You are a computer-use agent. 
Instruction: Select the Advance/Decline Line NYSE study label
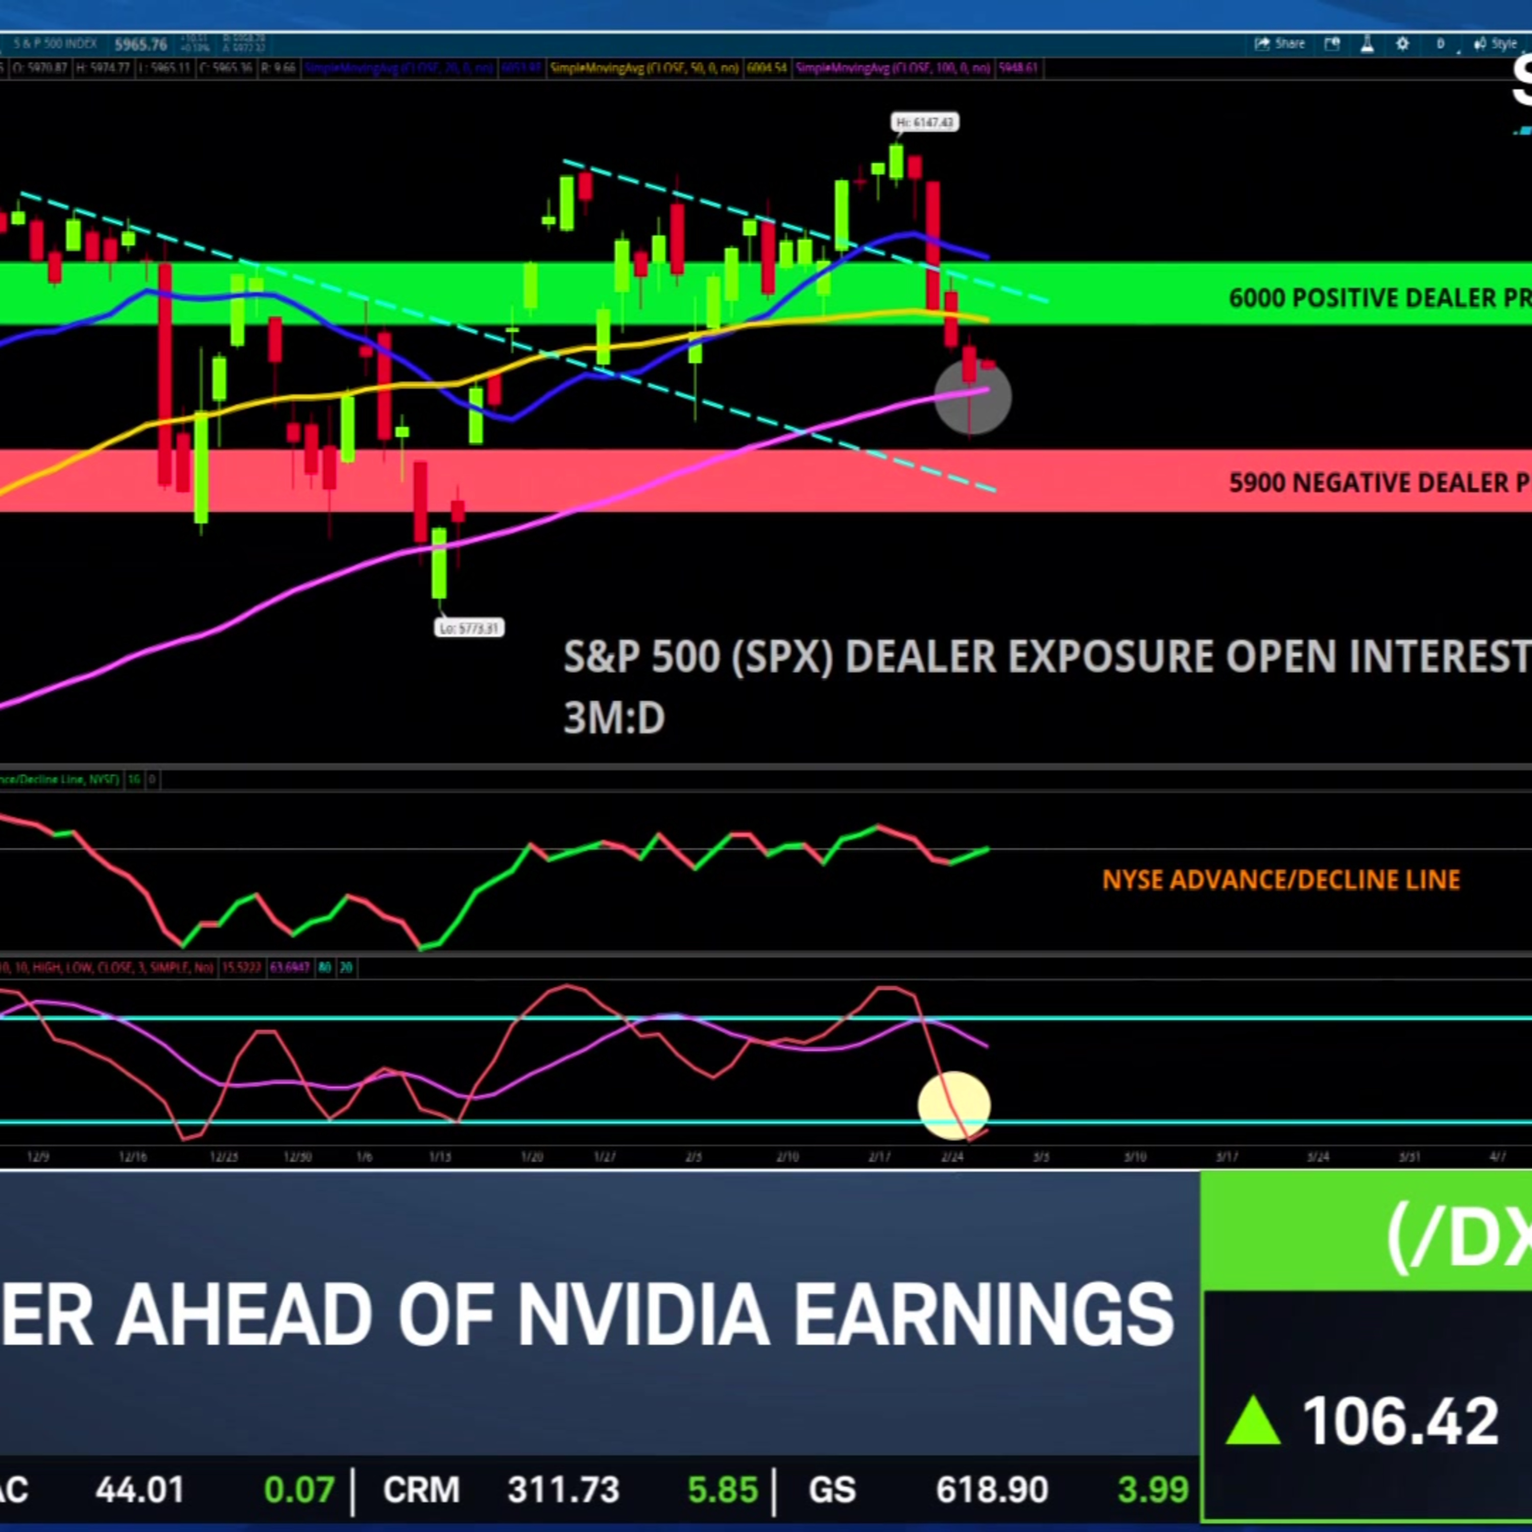59,779
